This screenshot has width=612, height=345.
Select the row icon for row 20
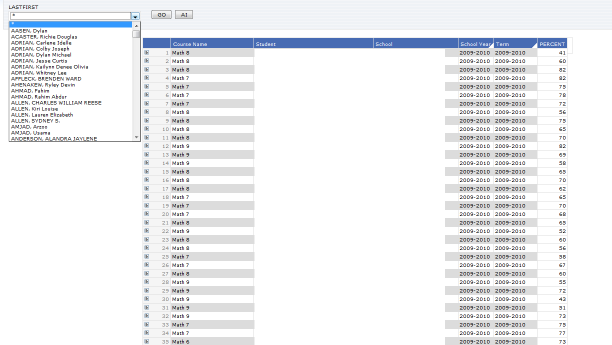coord(146,214)
